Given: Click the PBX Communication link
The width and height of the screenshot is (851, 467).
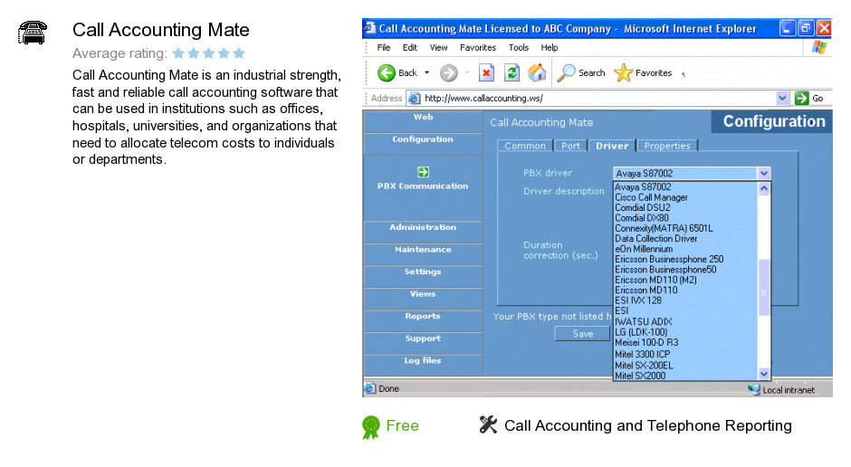Looking at the screenshot, I should coord(423,186).
